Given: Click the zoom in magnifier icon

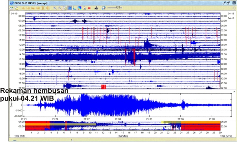Looking at the screenshot, I should (55, 8).
